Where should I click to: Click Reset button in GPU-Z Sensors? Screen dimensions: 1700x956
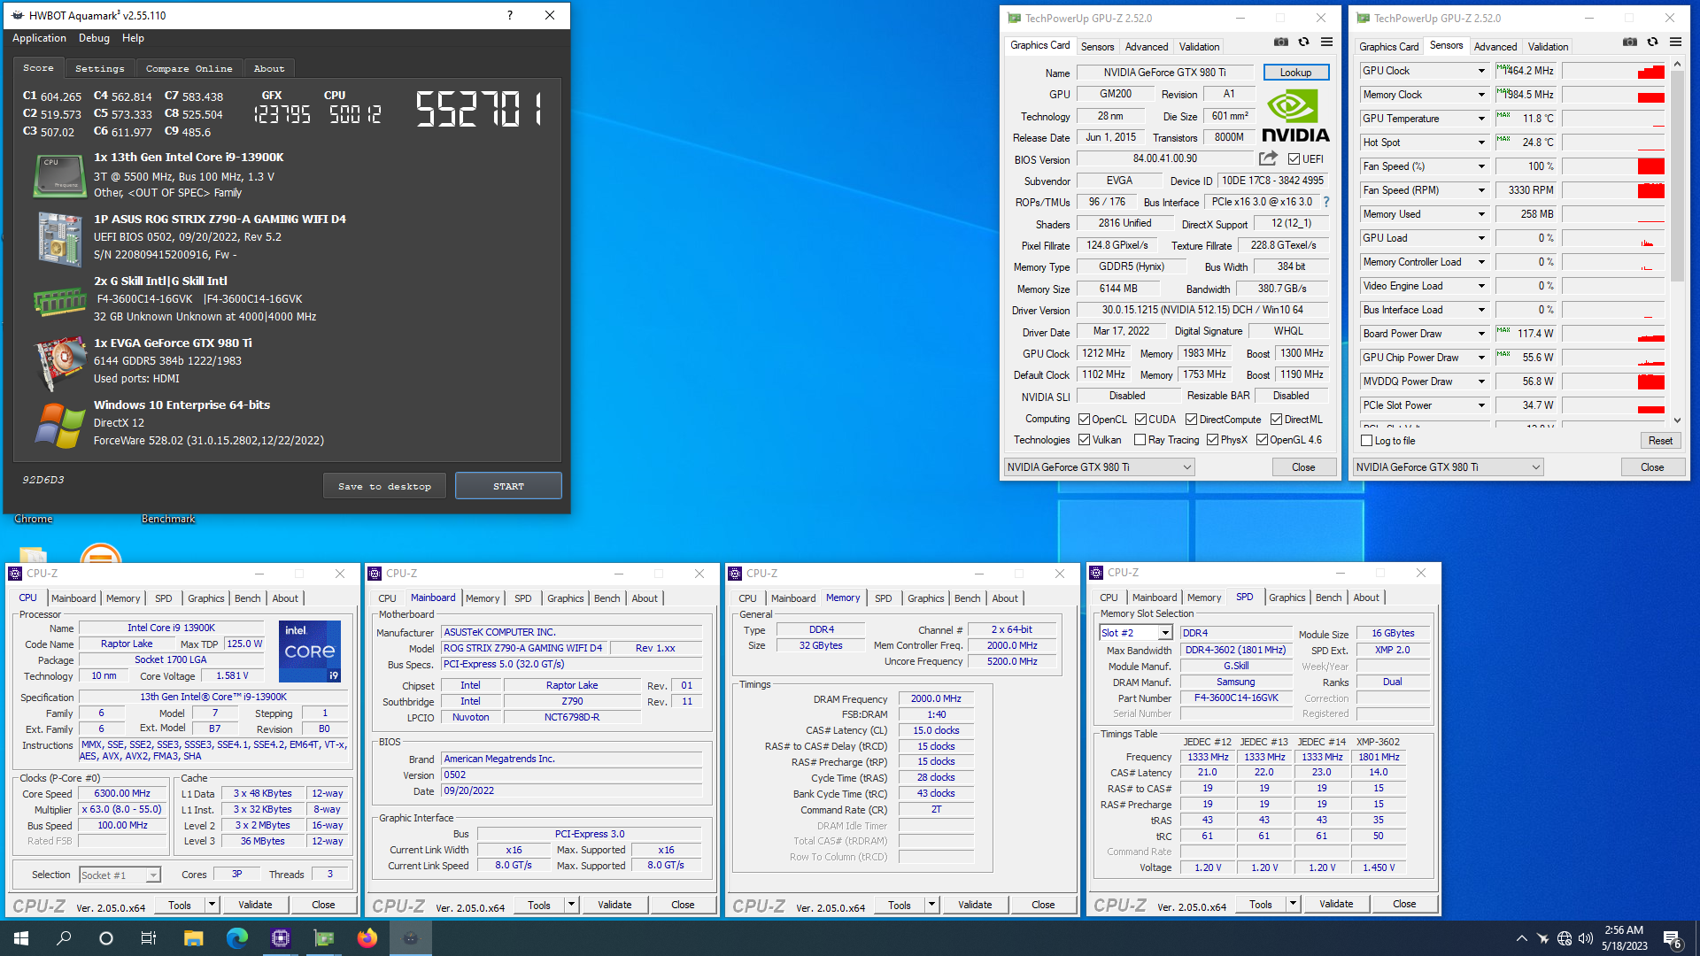[1660, 441]
